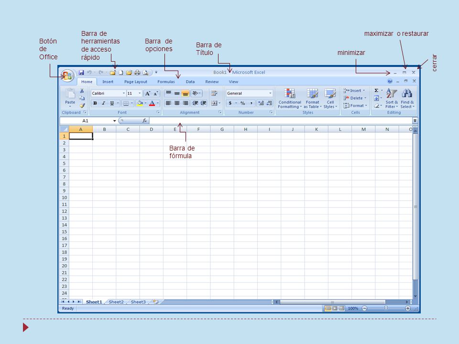The image size is (459, 344).
Task: Open the Customize Quick Access Toolbar arrow
Action: point(156,72)
